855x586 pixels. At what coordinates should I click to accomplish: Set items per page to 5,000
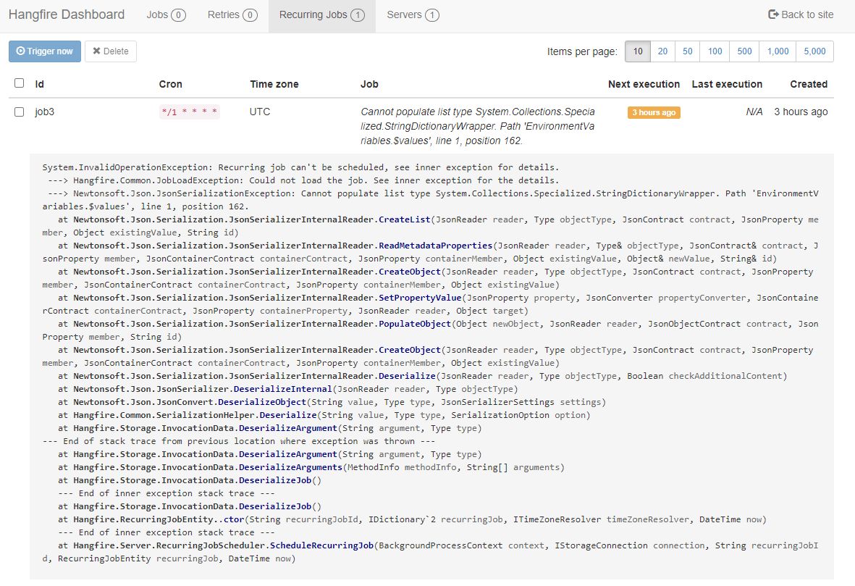(814, 51)
